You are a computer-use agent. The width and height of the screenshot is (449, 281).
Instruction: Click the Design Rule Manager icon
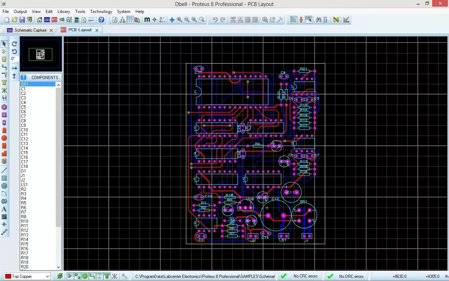(x=346, y=20)
